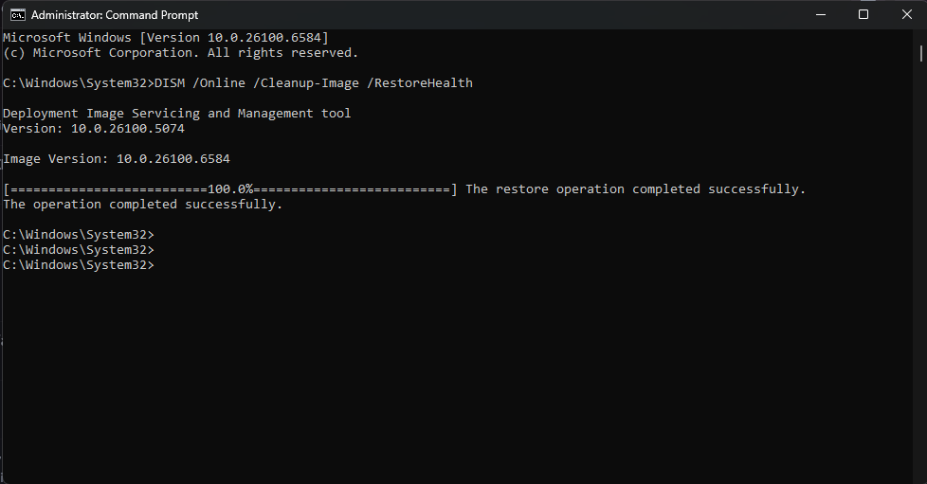The image size is (927, 484).
Task: Open the Command Prompt system menu icon
Action: coord(18,15)
